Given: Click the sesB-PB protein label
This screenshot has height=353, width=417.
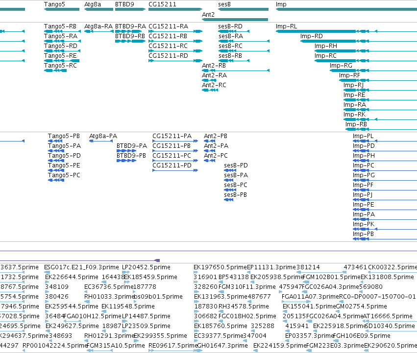Looking at the screenshot, I should point(236,195).
